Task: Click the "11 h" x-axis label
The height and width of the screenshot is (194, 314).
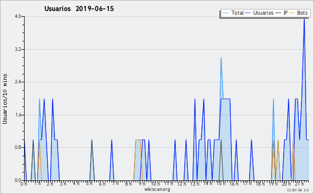Action: [169, 184]
